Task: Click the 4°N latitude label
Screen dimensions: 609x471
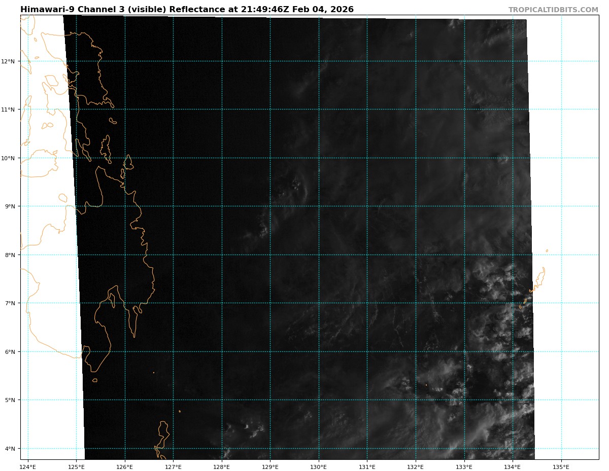Action: pos(9,449)
